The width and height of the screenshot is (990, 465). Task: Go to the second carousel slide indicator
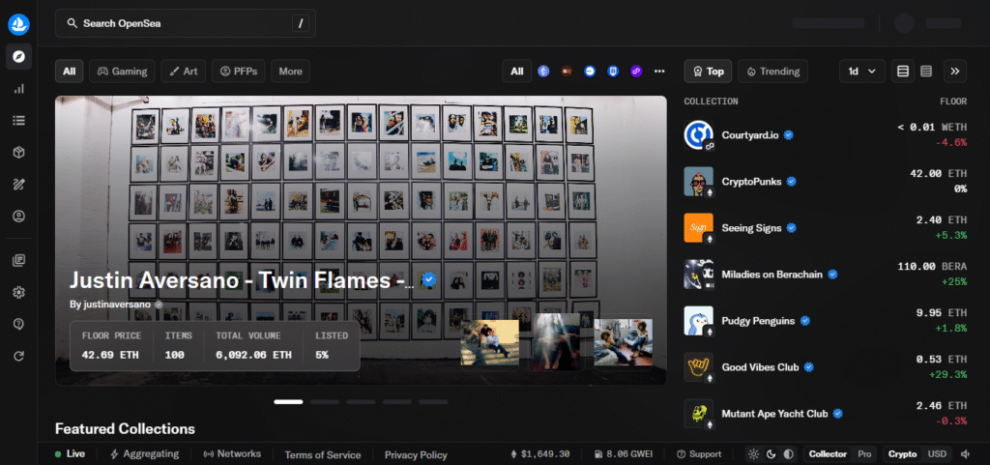coord(325,402)
